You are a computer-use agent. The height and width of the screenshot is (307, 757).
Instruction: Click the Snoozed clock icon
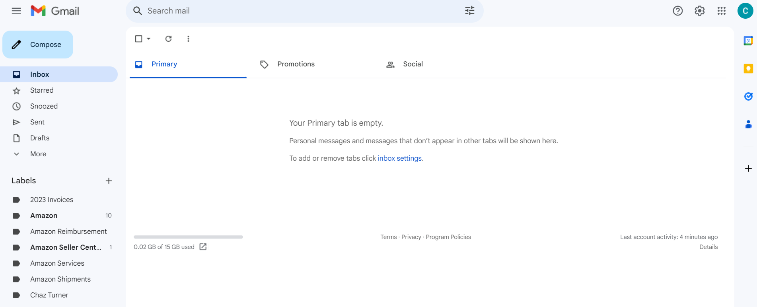(x=16, y=106)
